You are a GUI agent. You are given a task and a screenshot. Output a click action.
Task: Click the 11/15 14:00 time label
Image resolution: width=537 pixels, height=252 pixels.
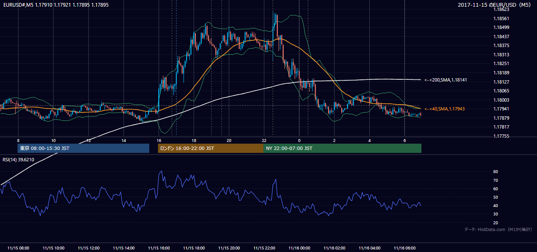point(124,248)
